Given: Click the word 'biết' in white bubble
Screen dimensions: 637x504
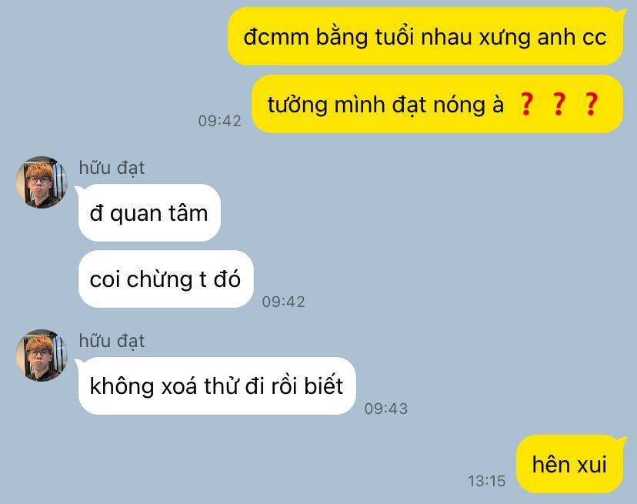Looking at the screenshot, I should 324,386.
